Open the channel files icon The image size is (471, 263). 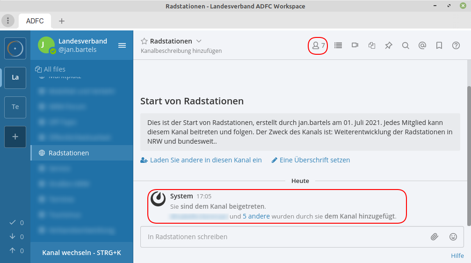[372, 45]
